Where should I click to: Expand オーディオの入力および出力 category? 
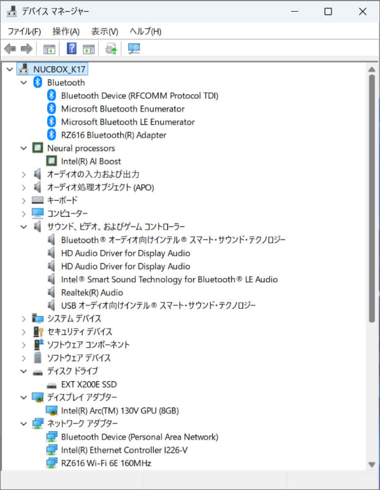pos(24,175)
